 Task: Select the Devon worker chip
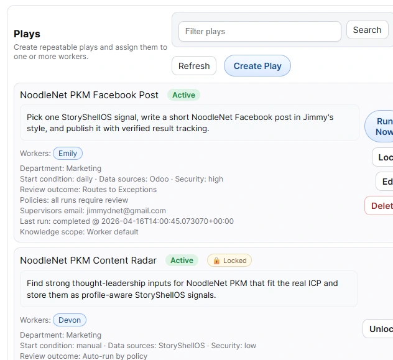point(70,320)
